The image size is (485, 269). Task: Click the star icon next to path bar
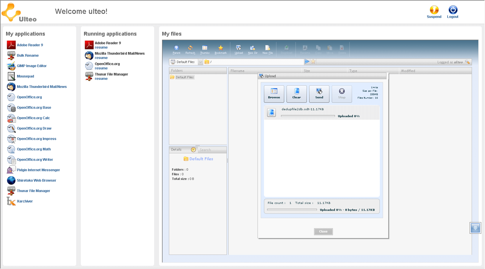(x=313, y=62)
